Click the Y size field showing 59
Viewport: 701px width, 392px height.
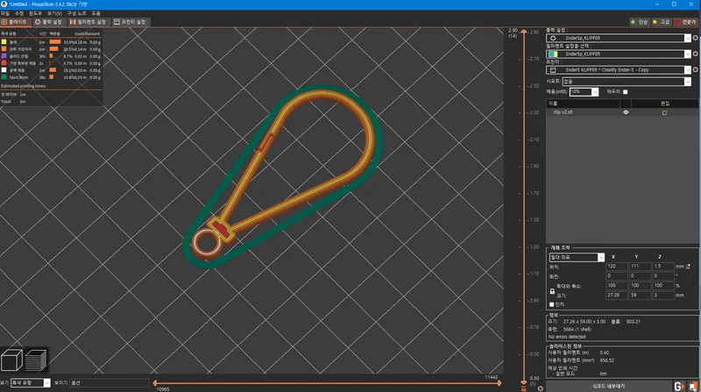(x=640, y=296)
